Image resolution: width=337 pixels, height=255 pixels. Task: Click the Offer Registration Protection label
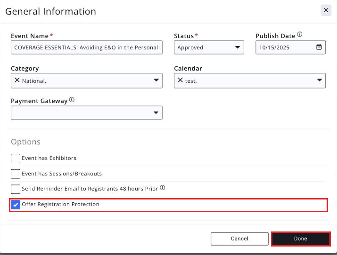[x=60, y=204]
